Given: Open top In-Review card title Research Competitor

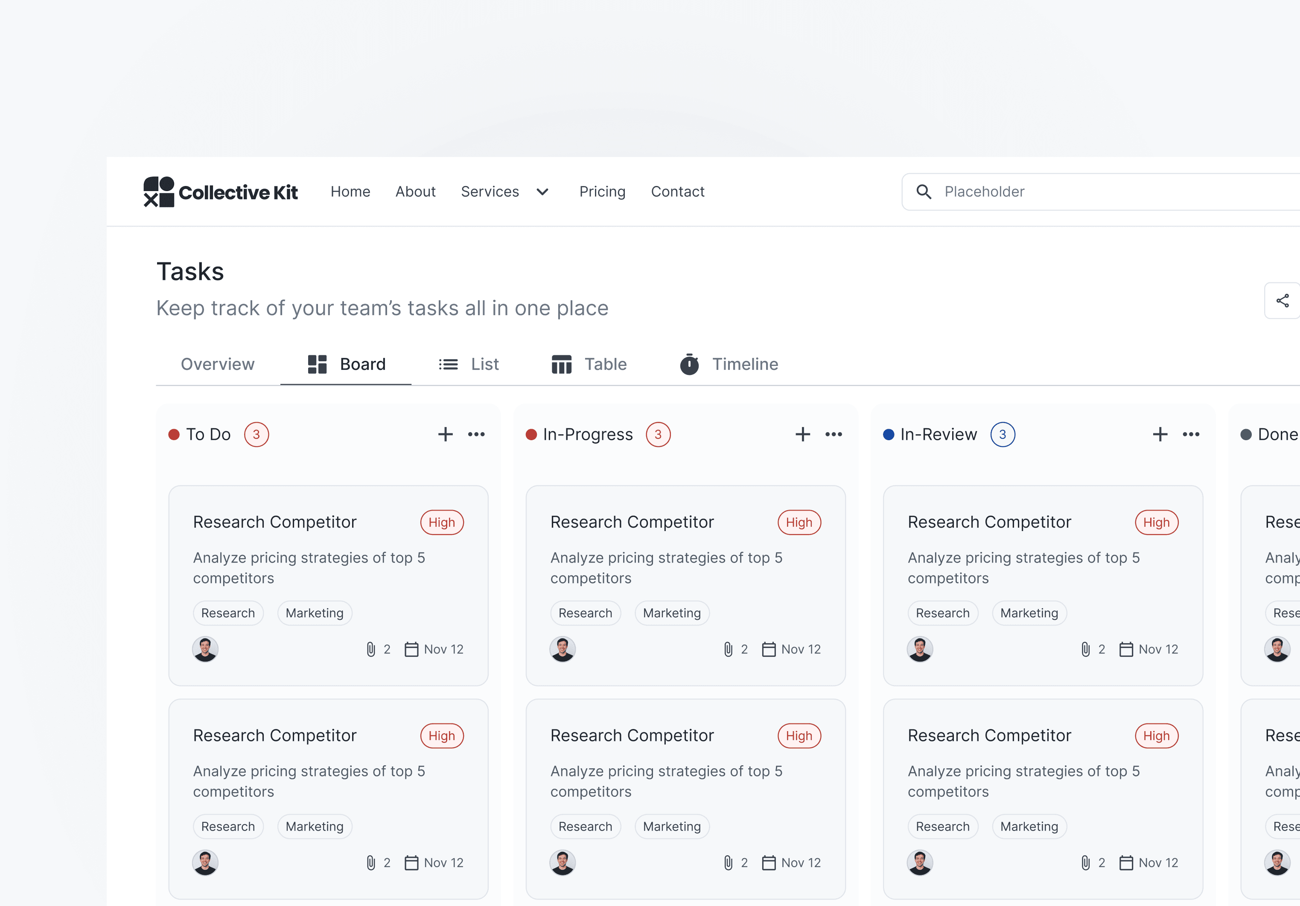Looking at the screenshot, I should (990, 523).
